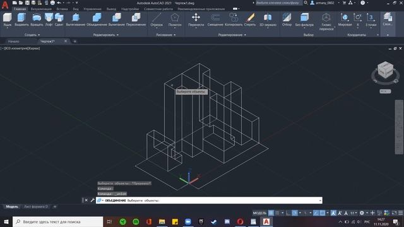Click the user account name sign-in button
This screenshot has height=227, width=404.
point(323,3)
